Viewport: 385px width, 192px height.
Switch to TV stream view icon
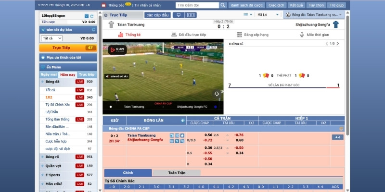pos(179,15)
